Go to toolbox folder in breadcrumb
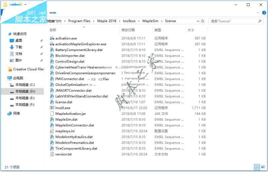 129,21
